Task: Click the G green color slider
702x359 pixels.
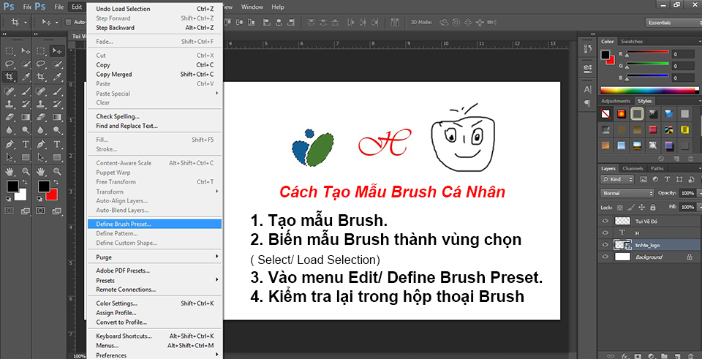Action: pos(649,66)
